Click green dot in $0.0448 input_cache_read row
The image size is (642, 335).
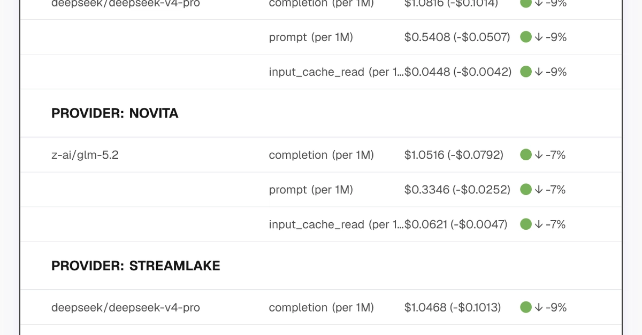[x=525, y=72]
